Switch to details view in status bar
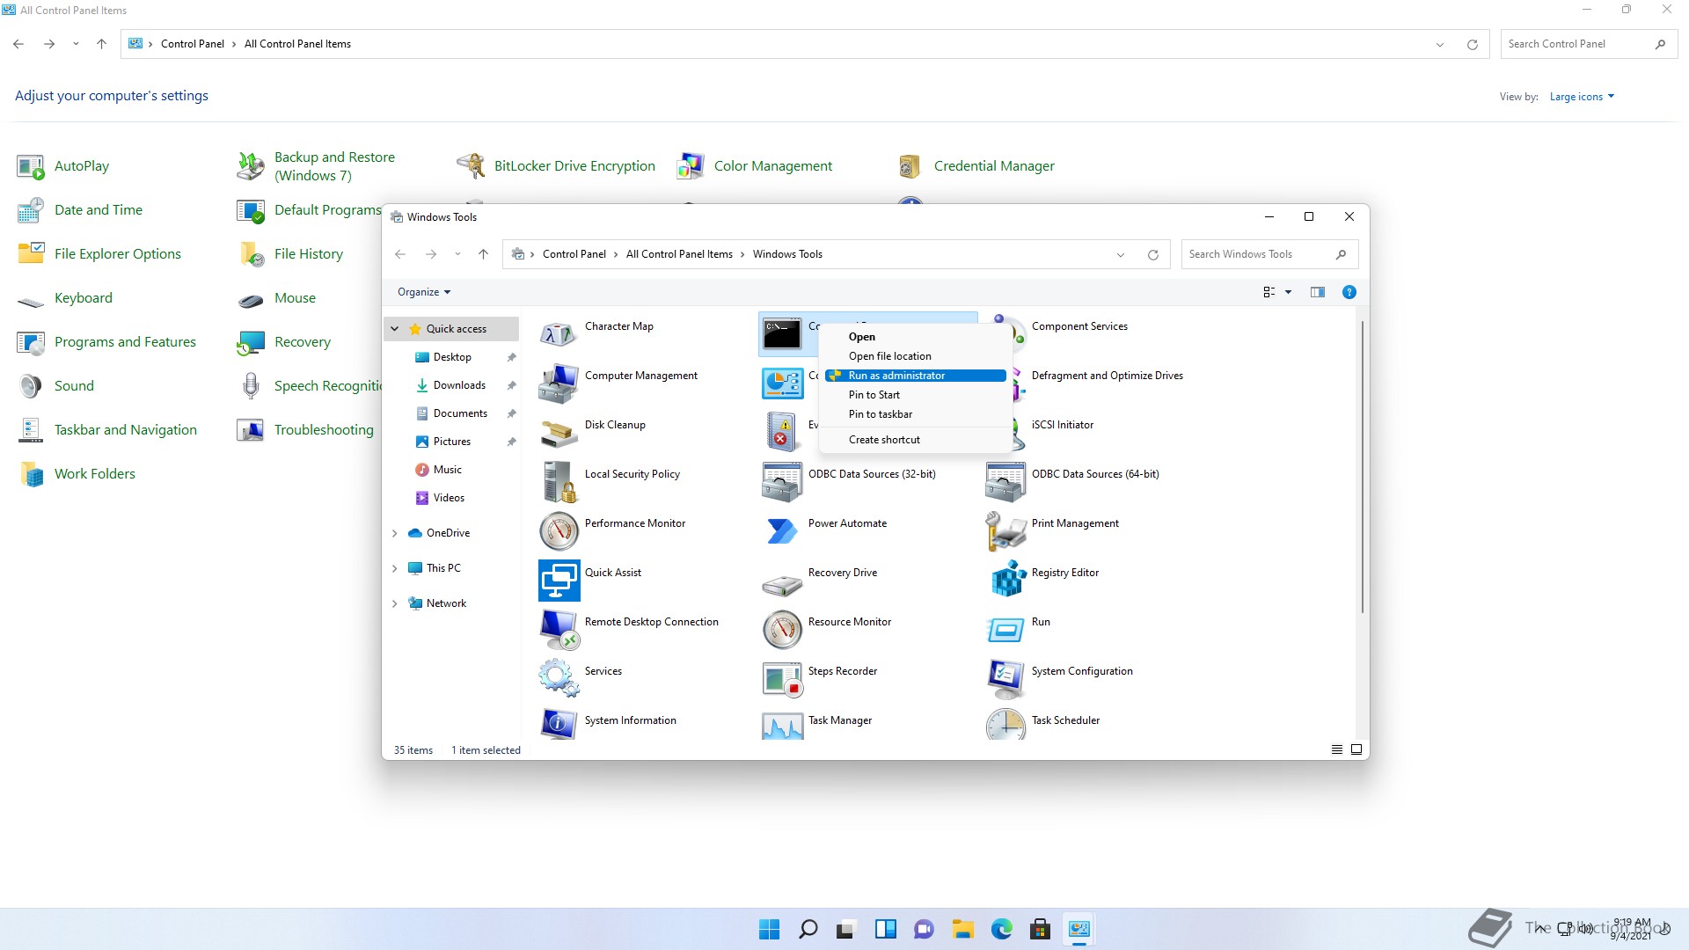The image size is (1689, 950). click(1336, 749)
